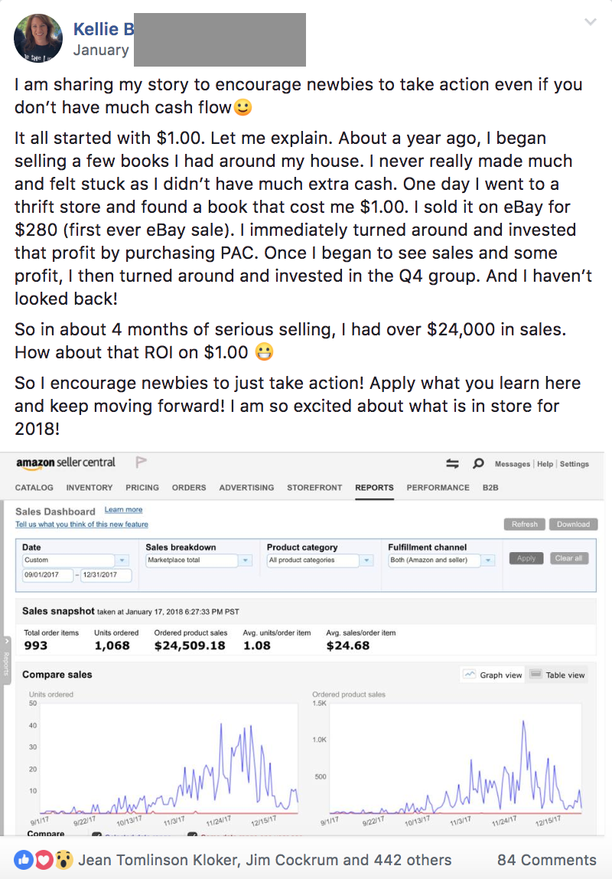Click the 09/01/2017 start date field

click(x=48, y=574)
